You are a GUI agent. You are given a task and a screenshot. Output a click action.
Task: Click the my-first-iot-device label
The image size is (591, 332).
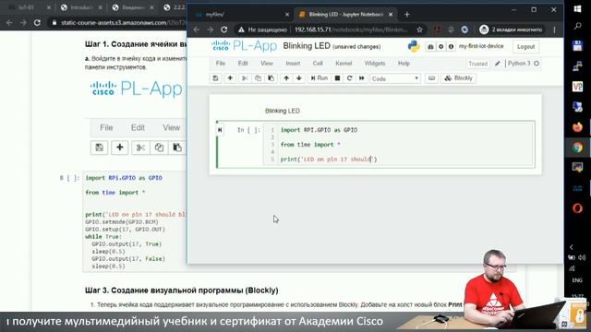coord(481,46)
